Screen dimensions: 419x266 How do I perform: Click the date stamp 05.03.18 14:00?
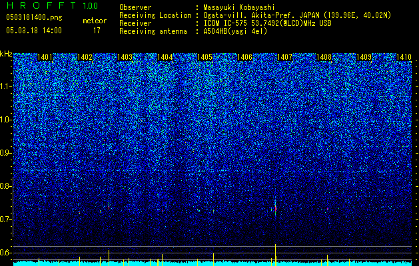pos(34,30)
